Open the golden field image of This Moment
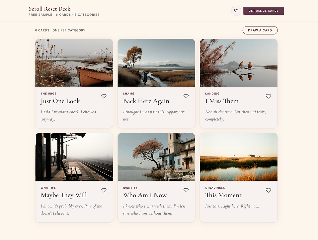 [239, 157]
